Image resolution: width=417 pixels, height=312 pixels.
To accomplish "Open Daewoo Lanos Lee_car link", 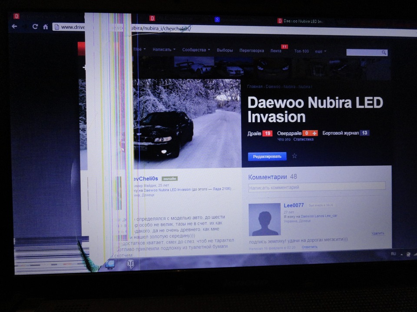I will [319, 216].
